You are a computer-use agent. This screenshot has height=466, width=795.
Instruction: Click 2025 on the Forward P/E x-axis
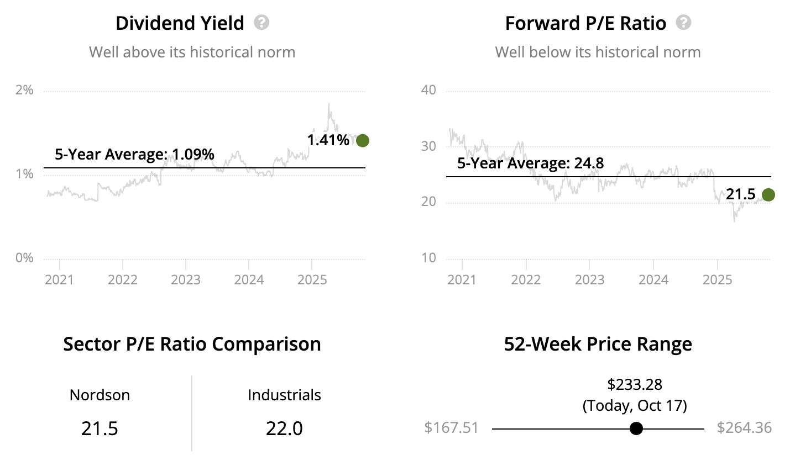pos(717,279)
